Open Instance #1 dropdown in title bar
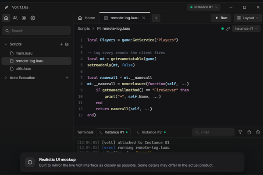Viewport: 263px width, 175px height. point(204,7)
